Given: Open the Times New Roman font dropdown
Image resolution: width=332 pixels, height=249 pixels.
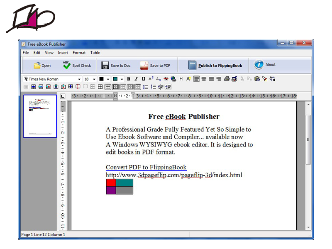Looking at the screenshot, I should (x=79, y=79).
